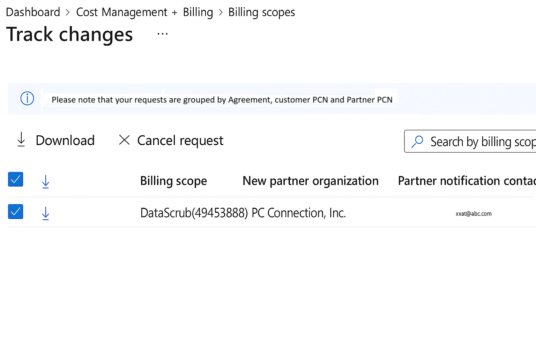This screenshot has height=357, width=536.
Task: Click the Cancel request button
Action: (x=171, y=140)
